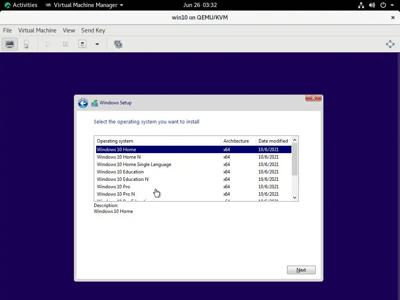Open the GNOME Activities overview
The width and height of the screenshot is (400, 300).
tap(21, 5)
